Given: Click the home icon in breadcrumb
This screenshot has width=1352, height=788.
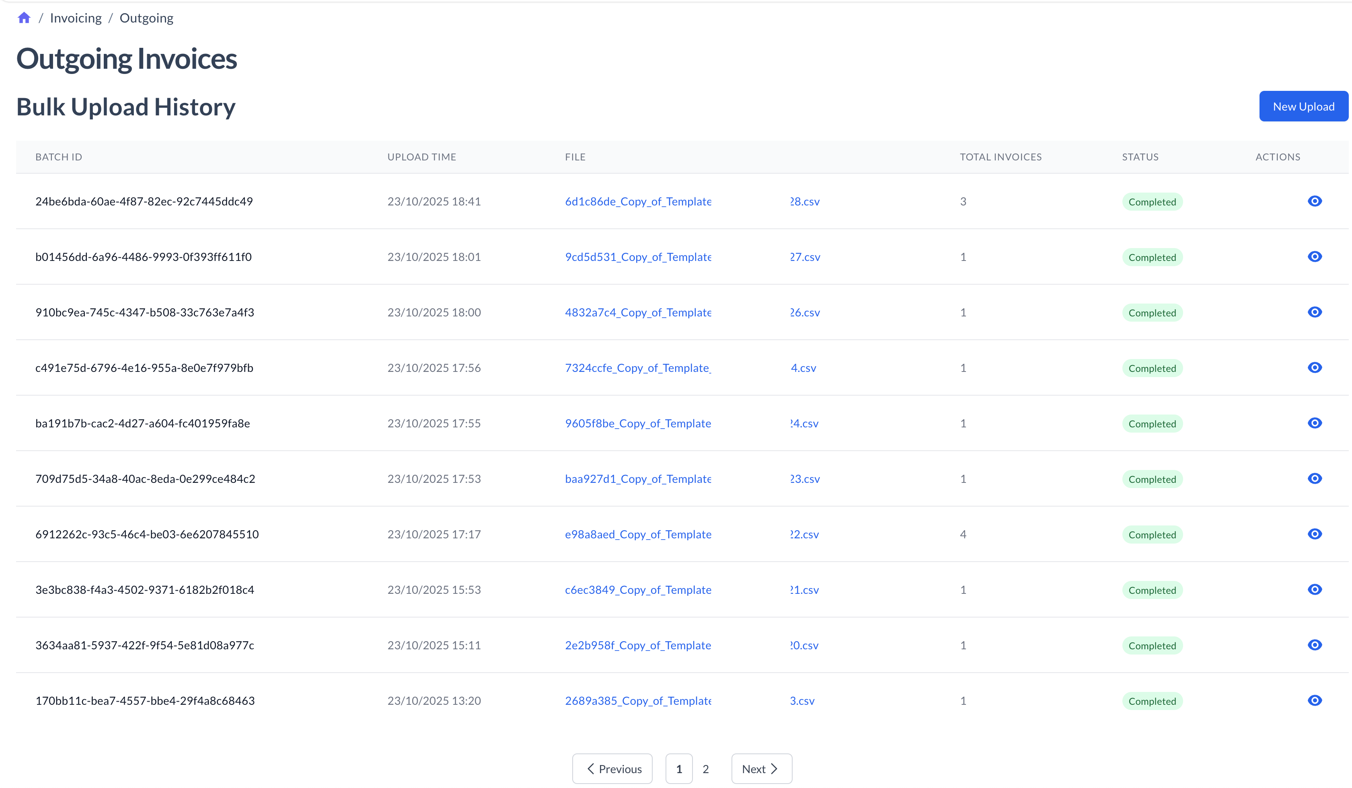Looking at the screenshot, I should [24, 18].
